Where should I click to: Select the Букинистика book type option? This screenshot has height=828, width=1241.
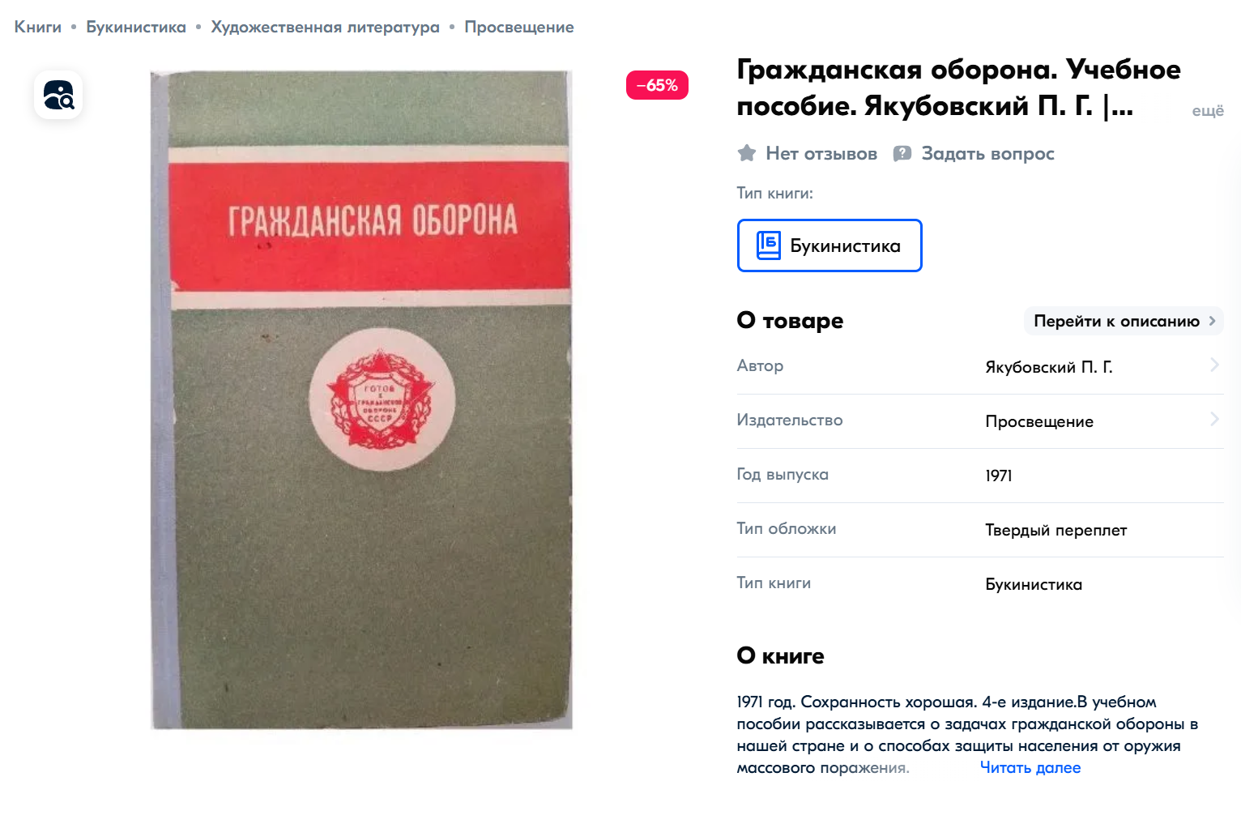[829, 245]
